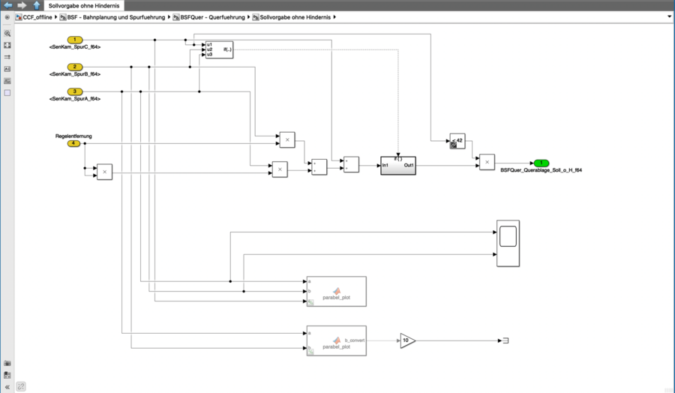
Task: Go up to parent subsystem arrow
Action: (x=36, y=4)
